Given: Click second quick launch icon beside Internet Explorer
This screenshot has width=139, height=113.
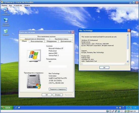Looking at the screenshot, I should click(19, 108).
